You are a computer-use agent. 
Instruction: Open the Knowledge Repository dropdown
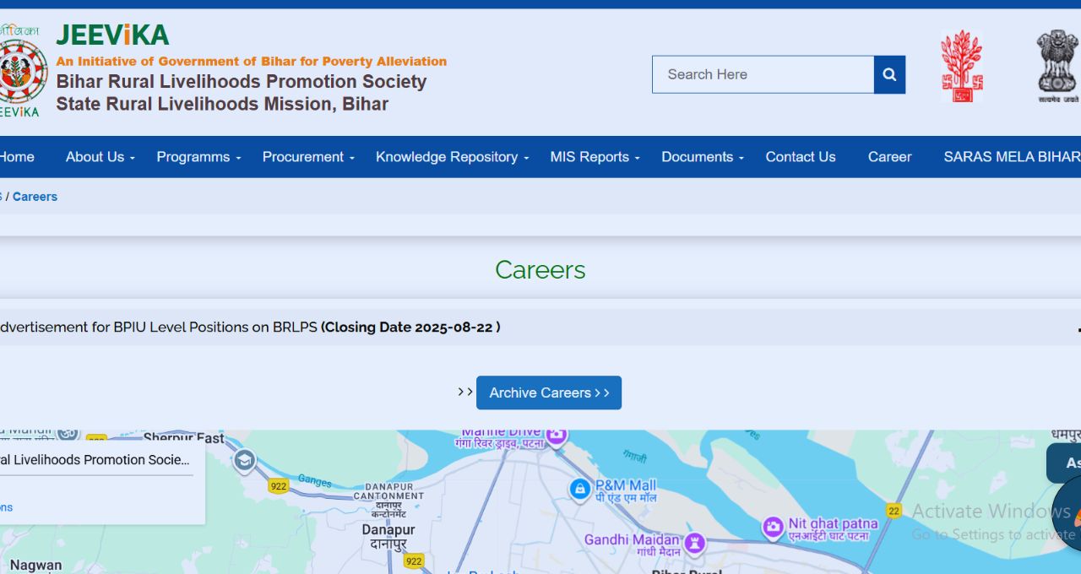452,157
